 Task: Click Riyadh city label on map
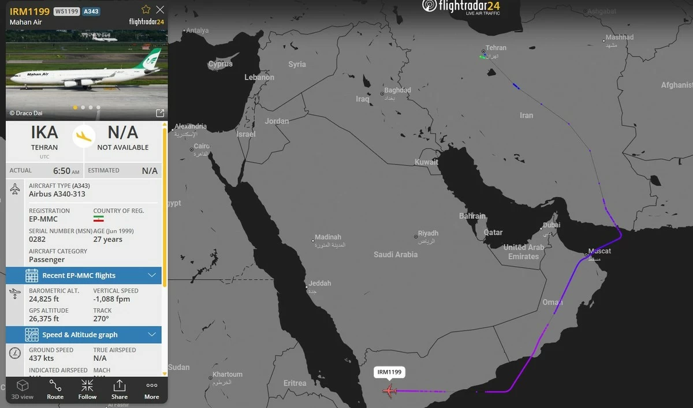pyautogui.click(x=428, y=233)
